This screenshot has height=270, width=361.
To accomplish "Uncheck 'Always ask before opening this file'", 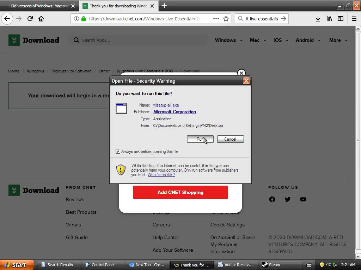I will click(x=118, y=151).
